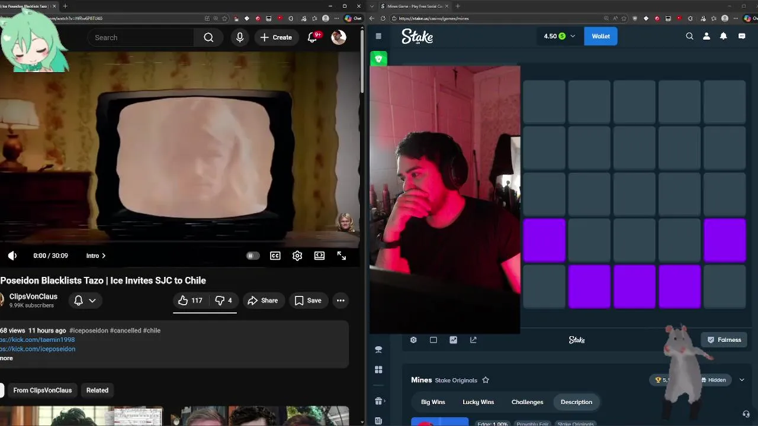Screen dimensions: 758x426
Task: Click the #iceposeidon hashtag
Action: [89, 330]
